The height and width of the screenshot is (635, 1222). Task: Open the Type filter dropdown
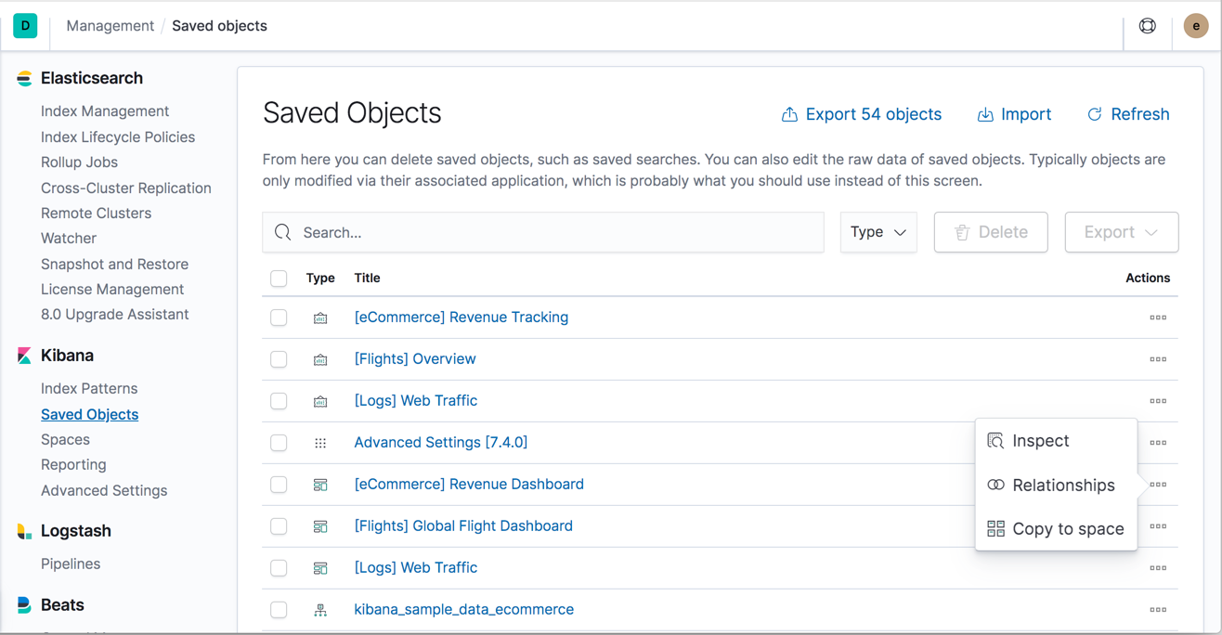(x=877, y=232)
